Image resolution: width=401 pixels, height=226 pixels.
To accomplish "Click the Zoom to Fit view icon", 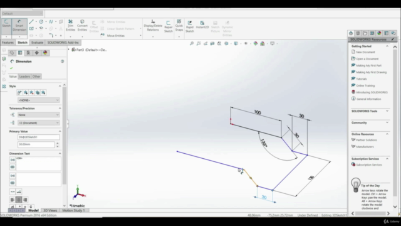I will click(192, 43).
